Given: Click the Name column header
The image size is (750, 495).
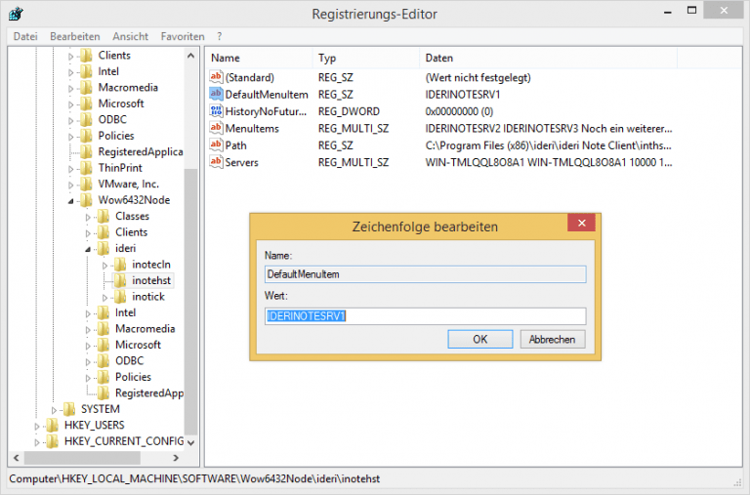Looking at the screenshot, I should (260, 58).
